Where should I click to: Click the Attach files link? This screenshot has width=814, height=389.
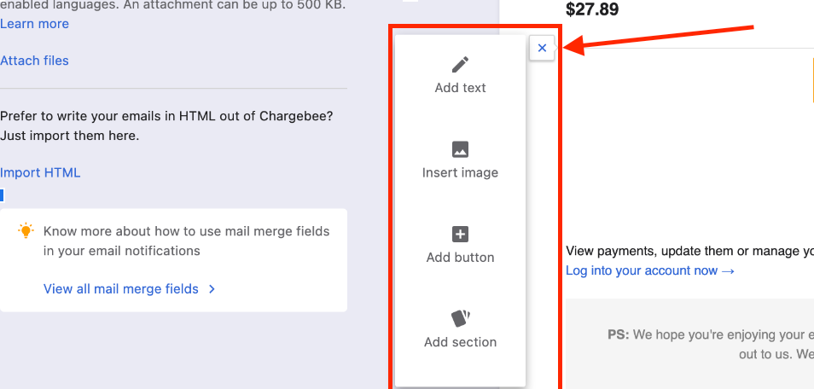click(x=34, y=61)
